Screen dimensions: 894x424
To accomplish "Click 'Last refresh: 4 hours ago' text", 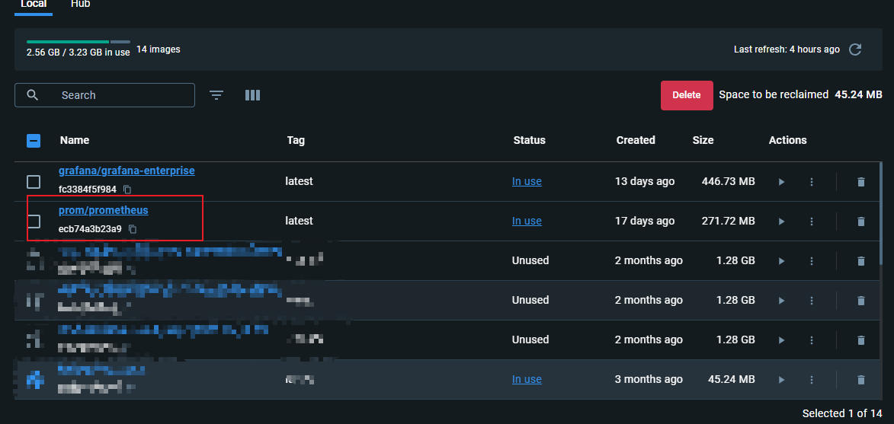I will point(787,49).
